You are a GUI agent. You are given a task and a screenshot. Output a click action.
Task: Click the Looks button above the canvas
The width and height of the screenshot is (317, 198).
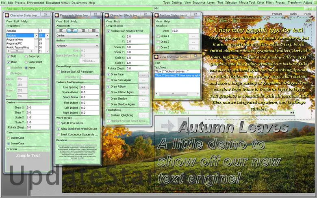(x=293, y=14)
